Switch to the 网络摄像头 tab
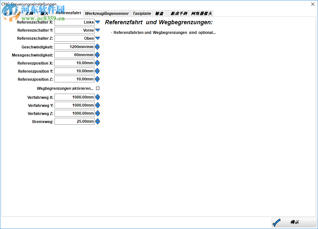The width and height of the screenshot is (318, 229). 201,14
